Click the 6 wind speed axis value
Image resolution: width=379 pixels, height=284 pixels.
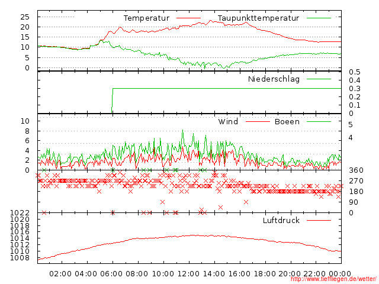[27, 141]
